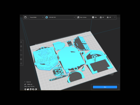140x105 pixels.
Task: Click the chevron of the material configuration selector
Action: pyautogui.click(x=74, y=17)
